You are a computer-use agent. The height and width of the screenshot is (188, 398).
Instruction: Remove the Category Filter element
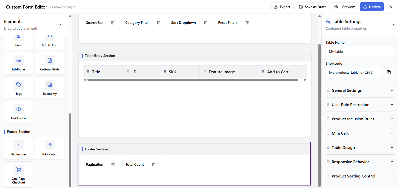[x=159, y=23]
